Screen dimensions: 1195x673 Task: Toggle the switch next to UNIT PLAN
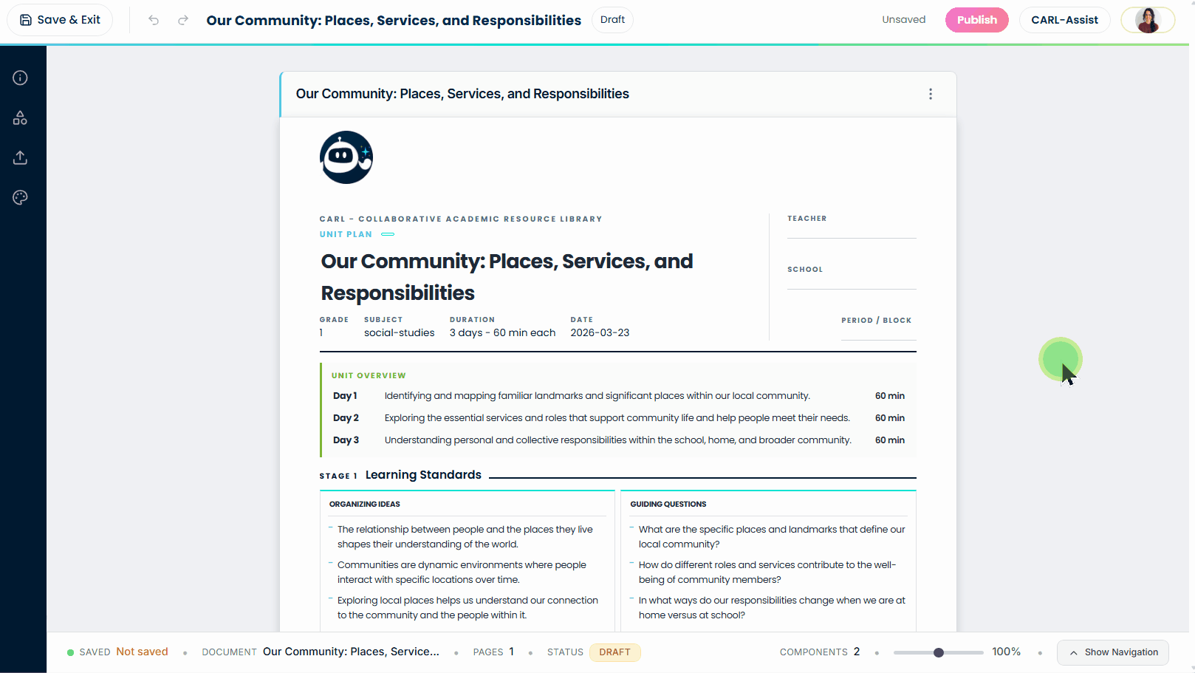[x=388, y=234]
